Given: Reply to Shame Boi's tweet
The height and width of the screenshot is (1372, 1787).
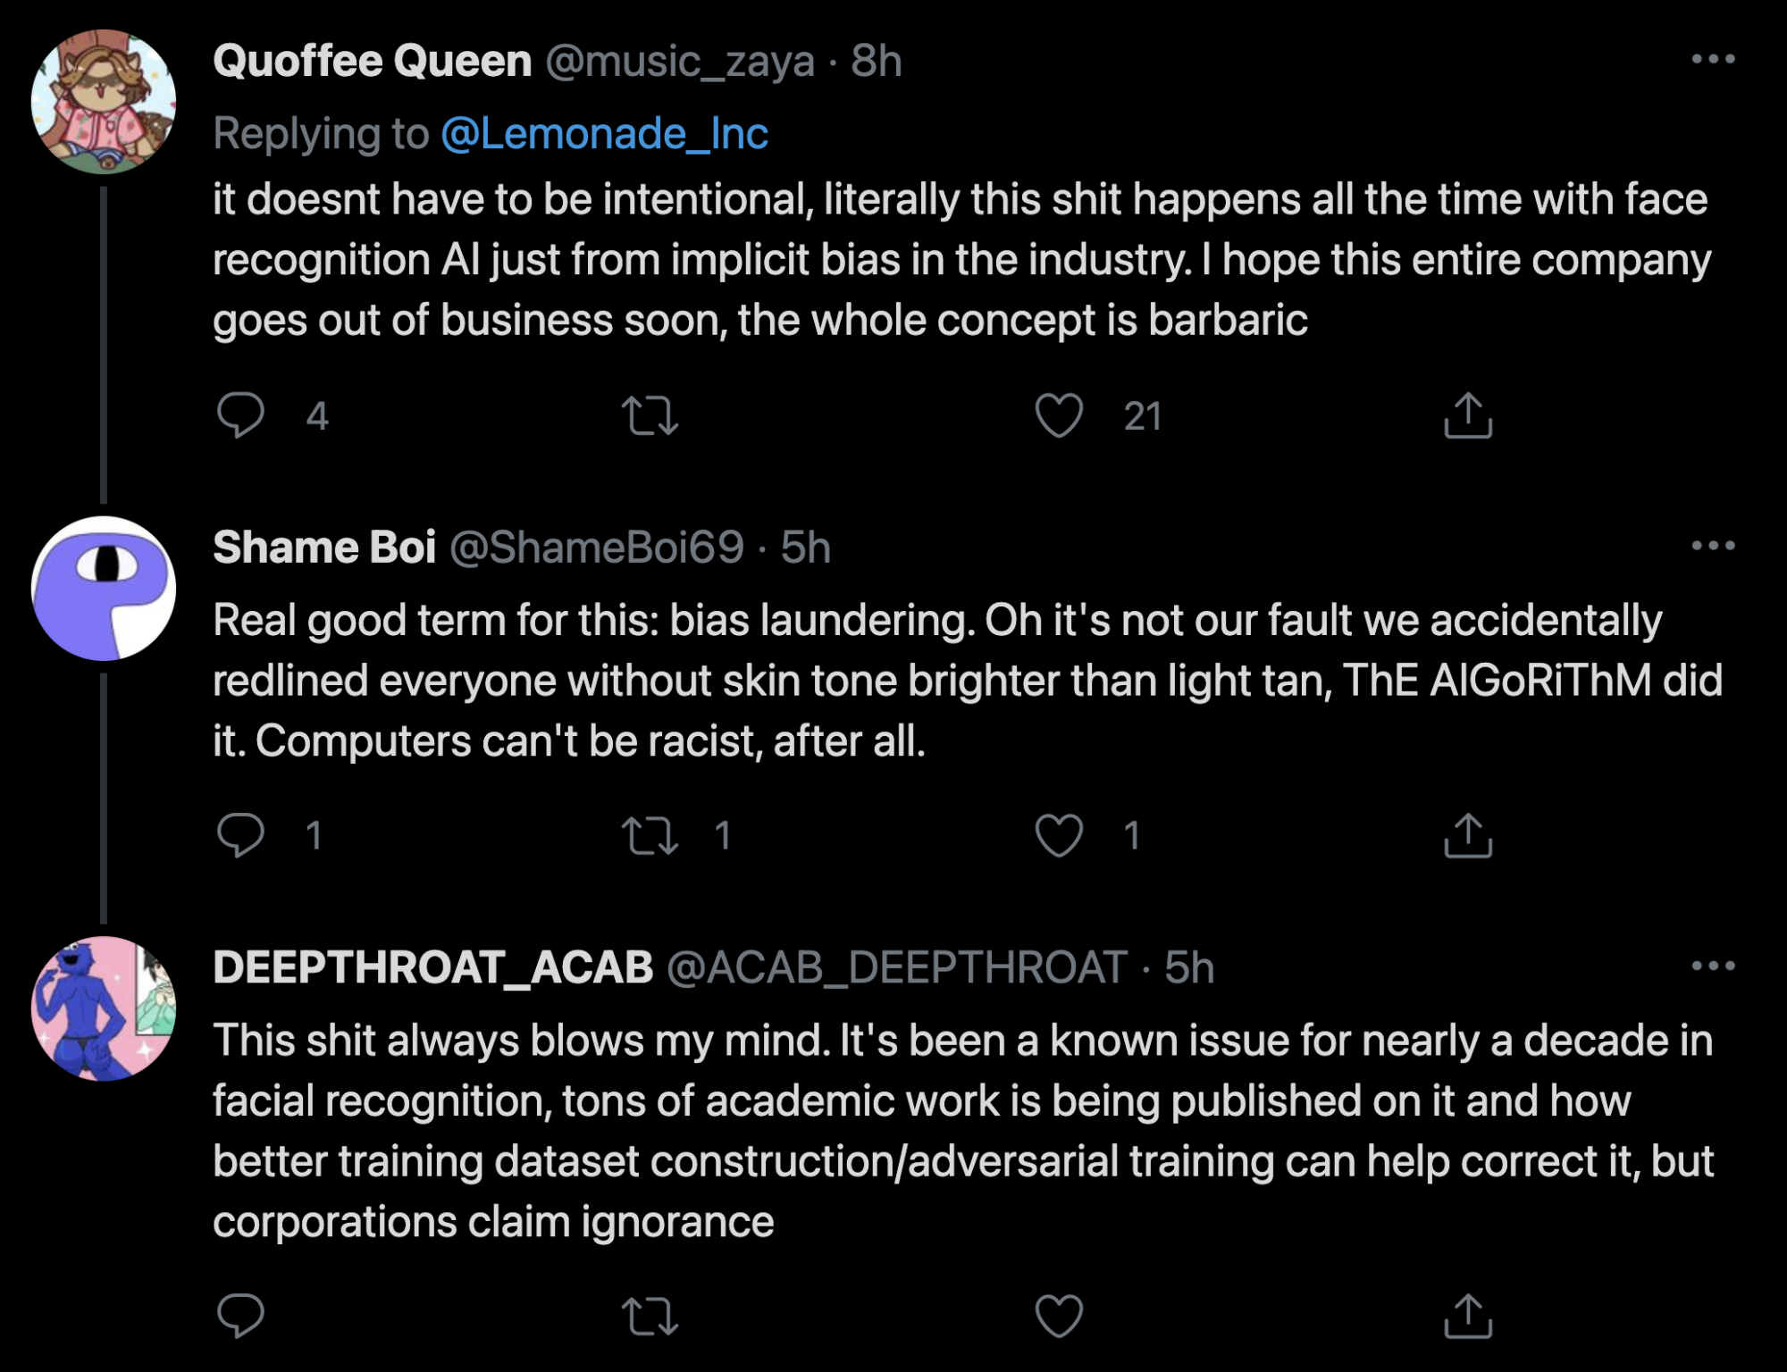Looking at the screenshot, I should [x=240, y=835].
